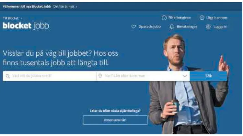This screenshot has height=136, width=243.
Task: Follow the 'Till Blocket' link
Action: (x=11, y=18)
